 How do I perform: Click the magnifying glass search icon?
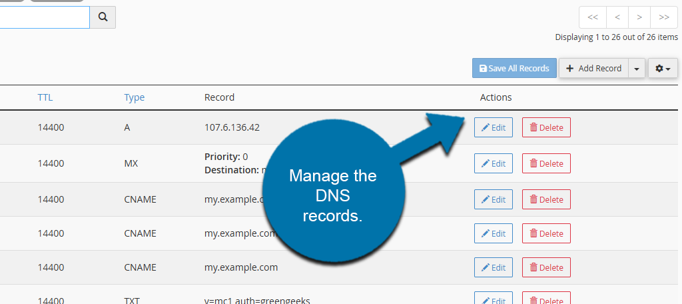point(103,17)
